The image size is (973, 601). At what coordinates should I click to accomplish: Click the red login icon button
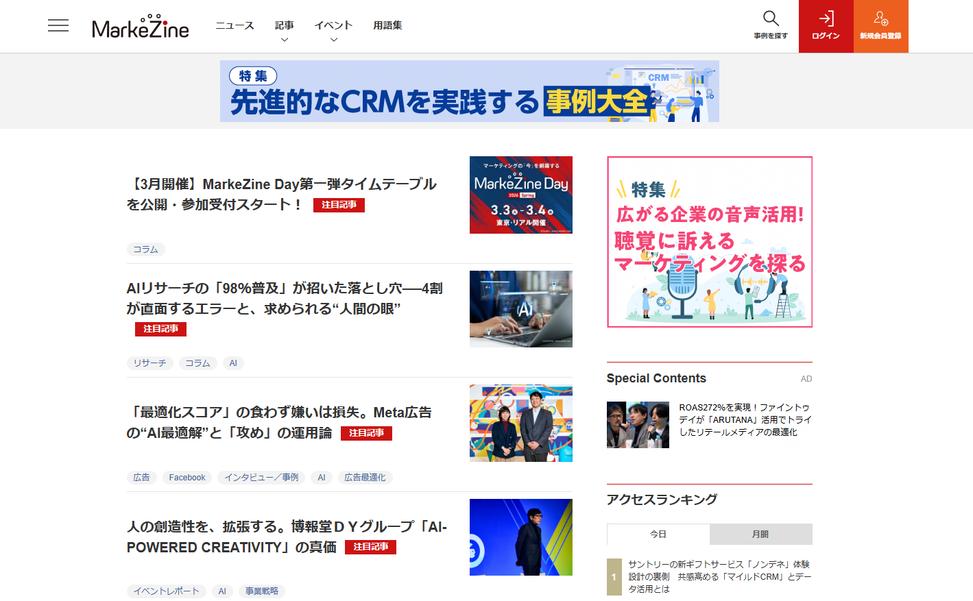(x=826, y=26)
